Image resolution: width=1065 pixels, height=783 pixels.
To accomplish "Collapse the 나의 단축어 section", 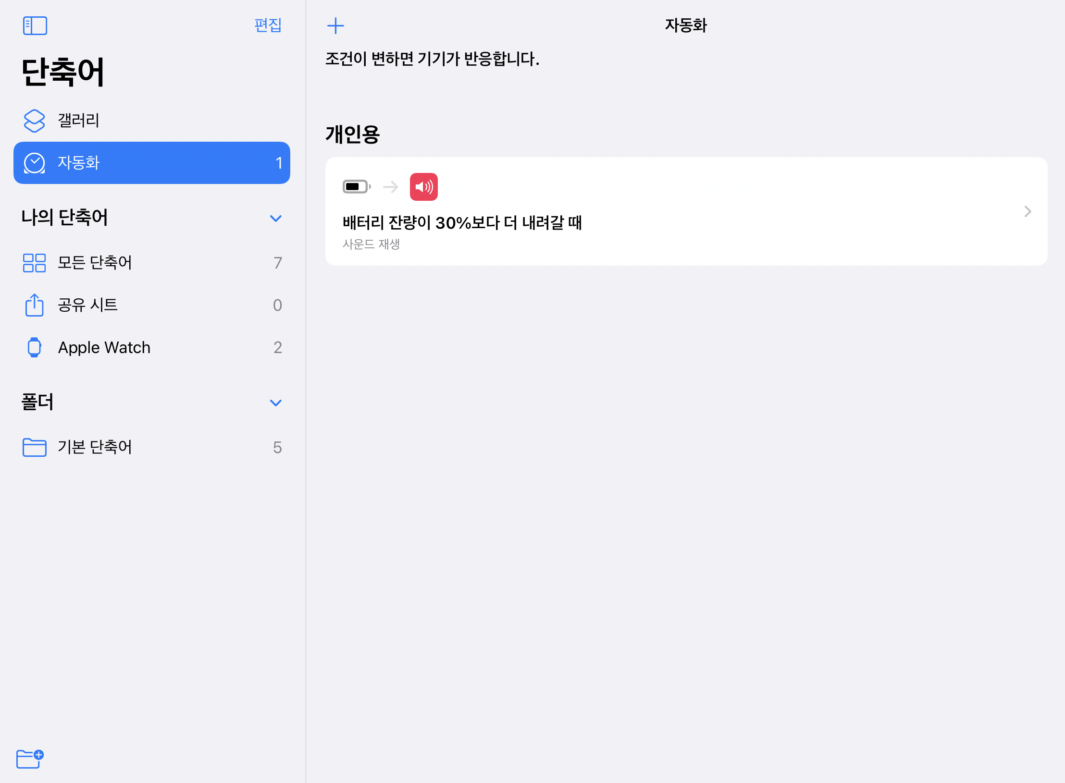I will (x=275, y=218).
